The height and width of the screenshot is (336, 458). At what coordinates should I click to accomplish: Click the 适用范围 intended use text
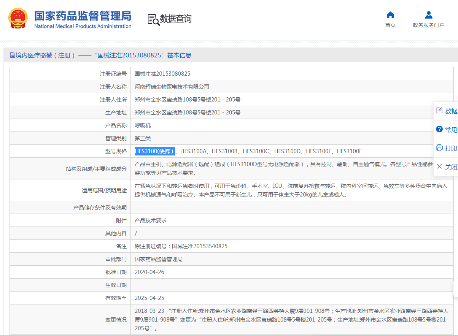291,190
